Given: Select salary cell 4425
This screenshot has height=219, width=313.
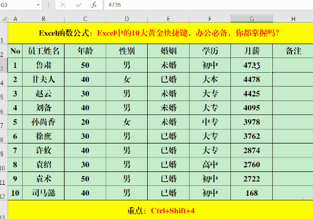Looking at the screenshot, I should coord(252,94).
